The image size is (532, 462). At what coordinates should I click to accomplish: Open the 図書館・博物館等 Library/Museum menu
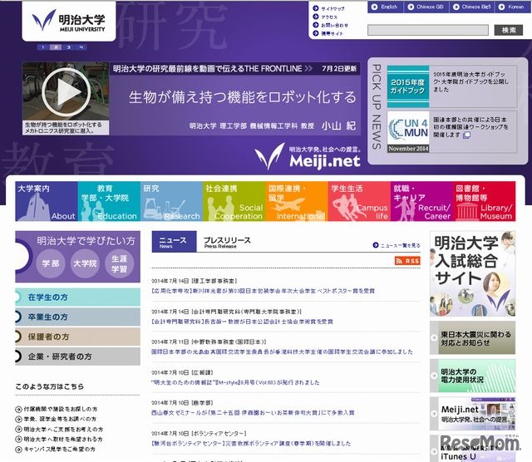[485, 201]
